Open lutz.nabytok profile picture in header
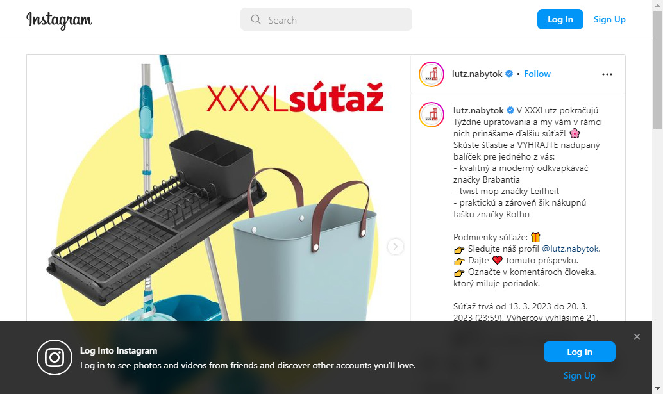 click(x=432, y=74)
